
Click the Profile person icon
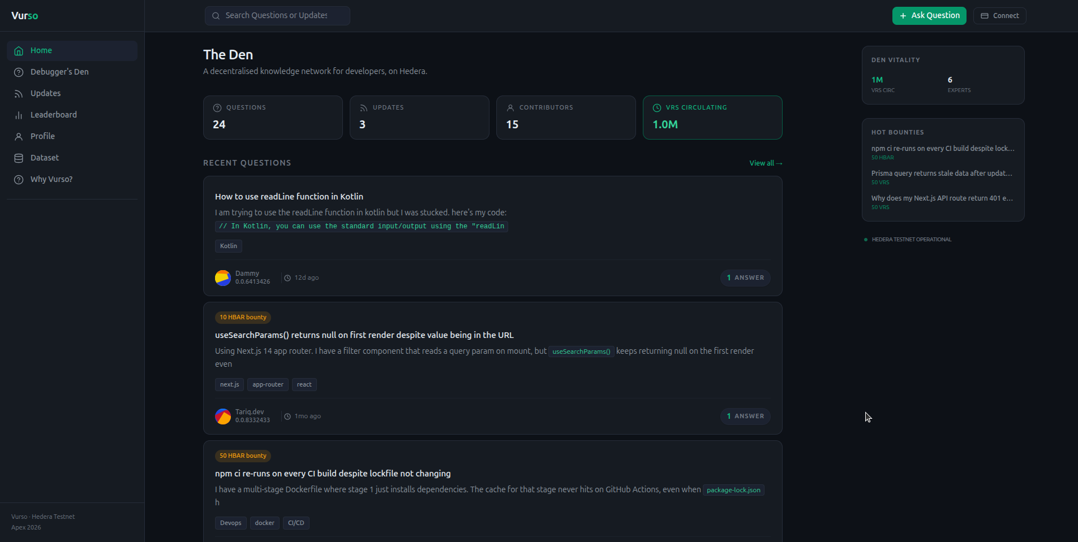tap(19, 137)
